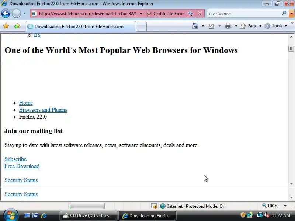Click the Show Desktop quick launch icon
The image size is (295, 221).
(x=27, y=215)
